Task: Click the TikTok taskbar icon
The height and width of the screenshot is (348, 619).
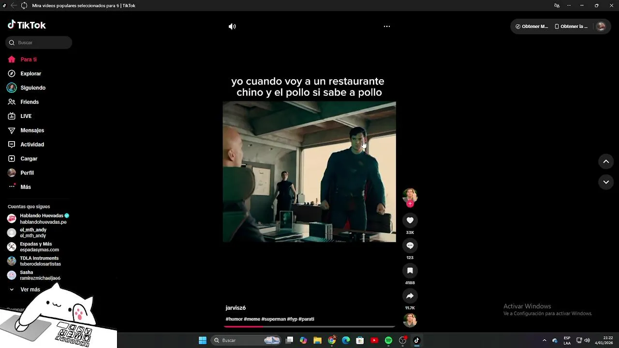Action: pyautogui.click(x=416, y=340)
